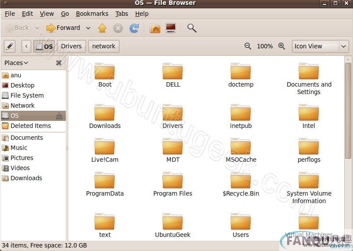Open Downloads bookmark in sidebar
The width and height of the screenshot is (353, 251).
click(x=33, y=178)
